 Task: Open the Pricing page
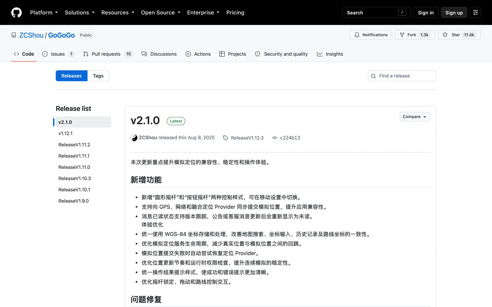click(x=235, y=13)
